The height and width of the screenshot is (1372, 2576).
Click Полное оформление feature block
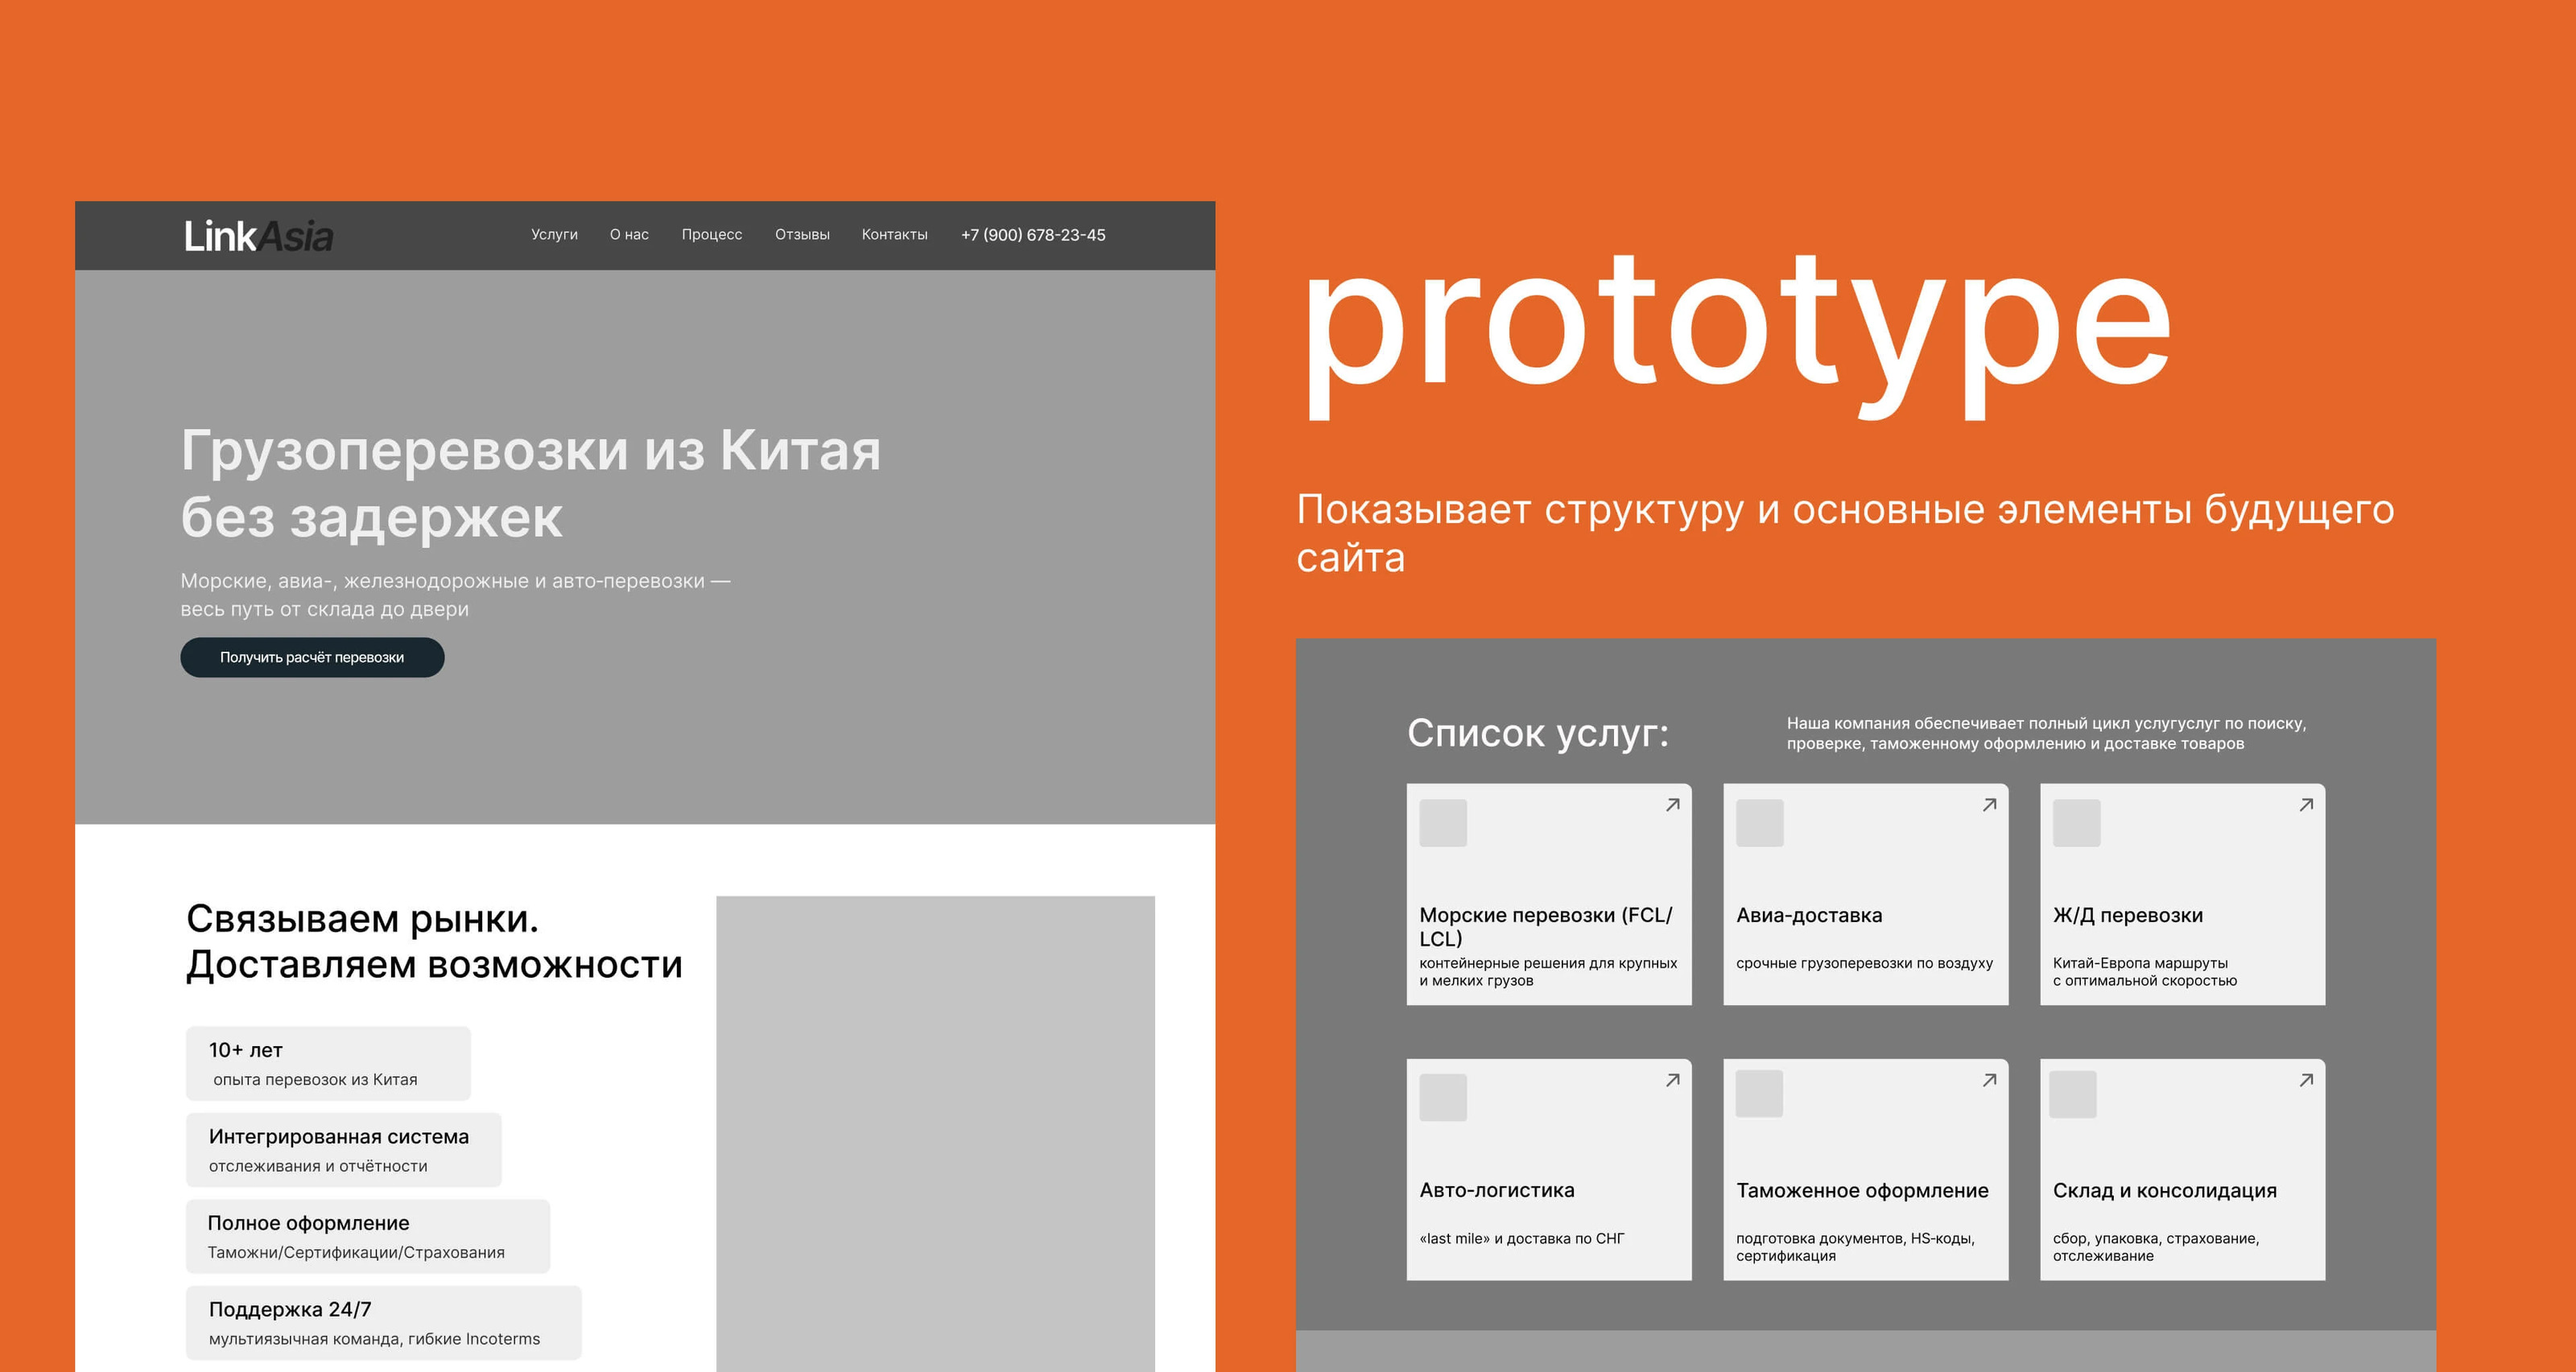point(367,1236)
